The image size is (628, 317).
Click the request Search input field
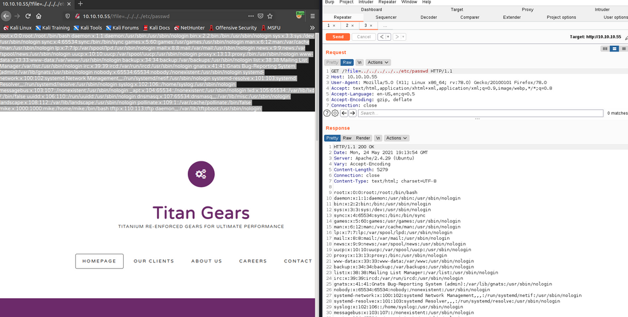click(x=480, y=113)
